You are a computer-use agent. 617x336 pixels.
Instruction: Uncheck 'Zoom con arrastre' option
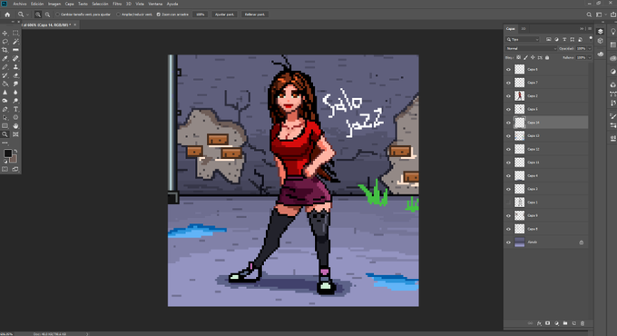159,15
